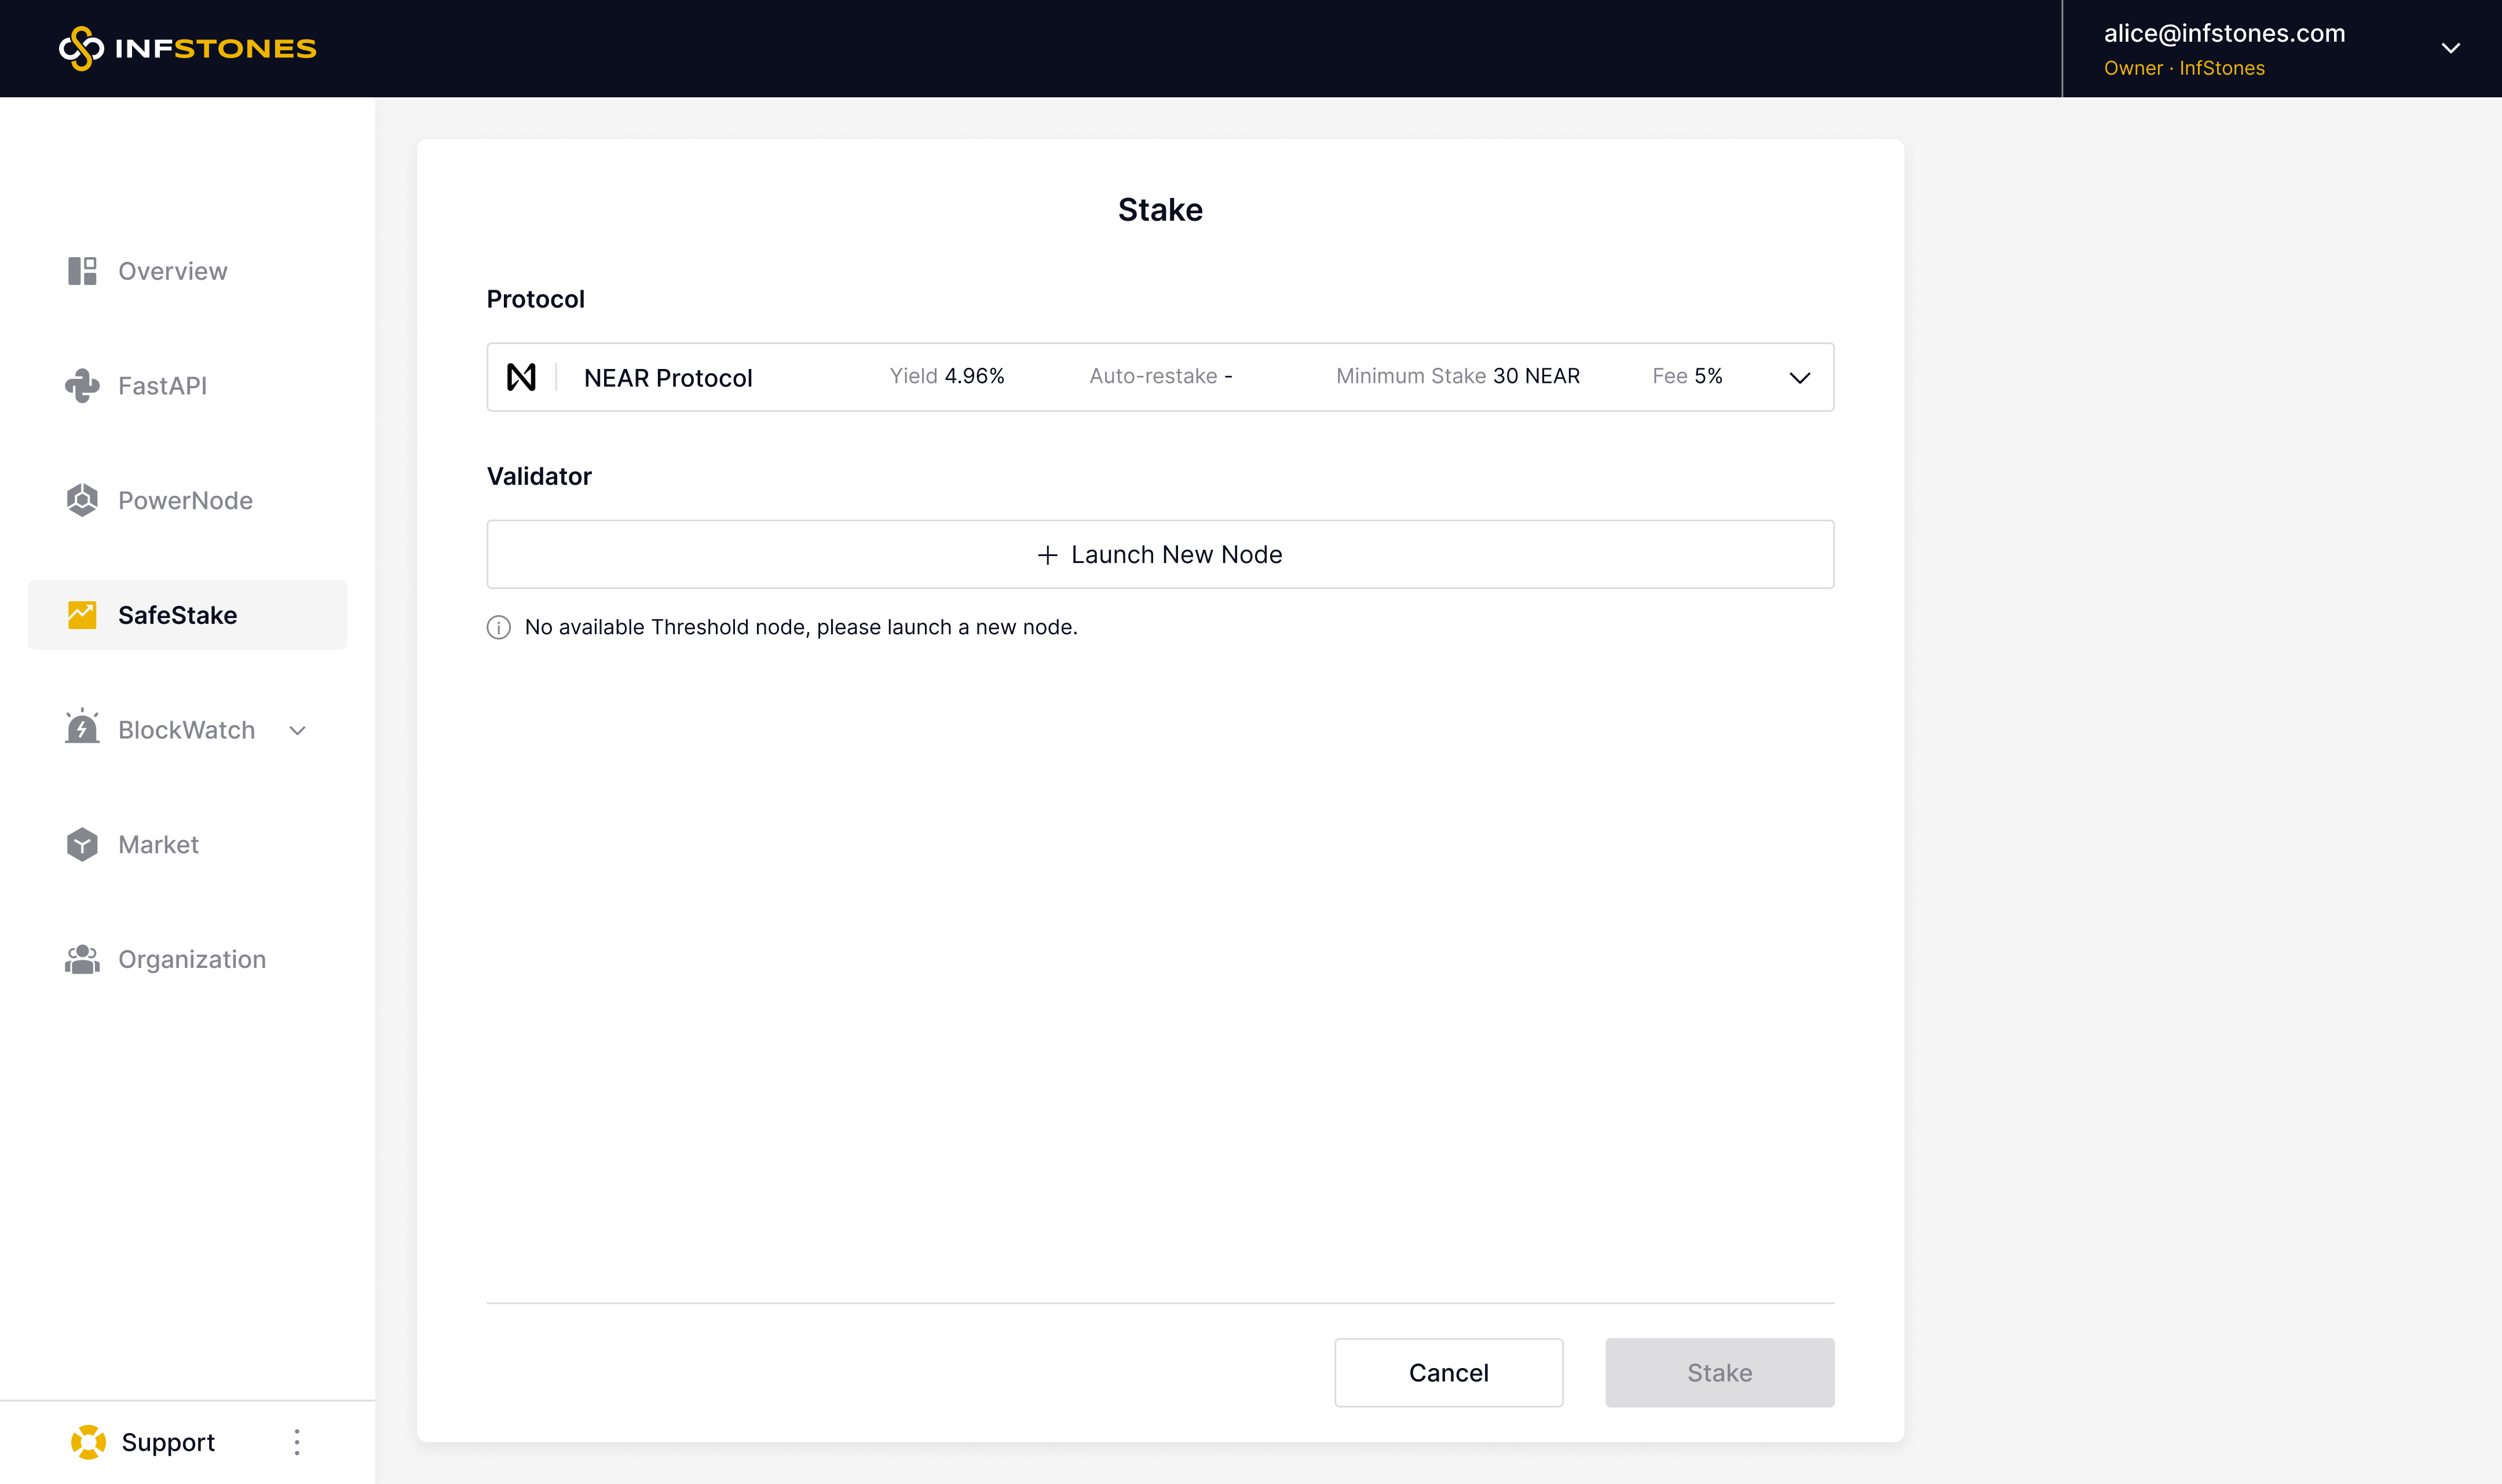Viewport: 2502px width, 1484px height.
Task: Click the Market cube icon
Action: [82, 845]
